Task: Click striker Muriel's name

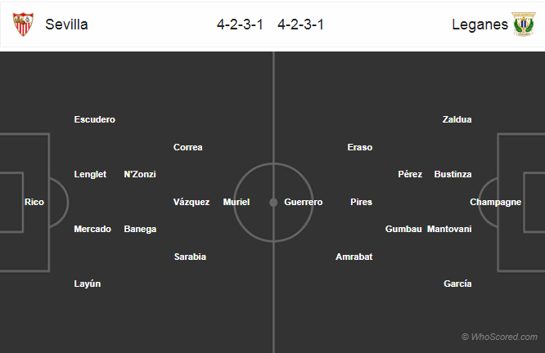Action: [236, 202]
